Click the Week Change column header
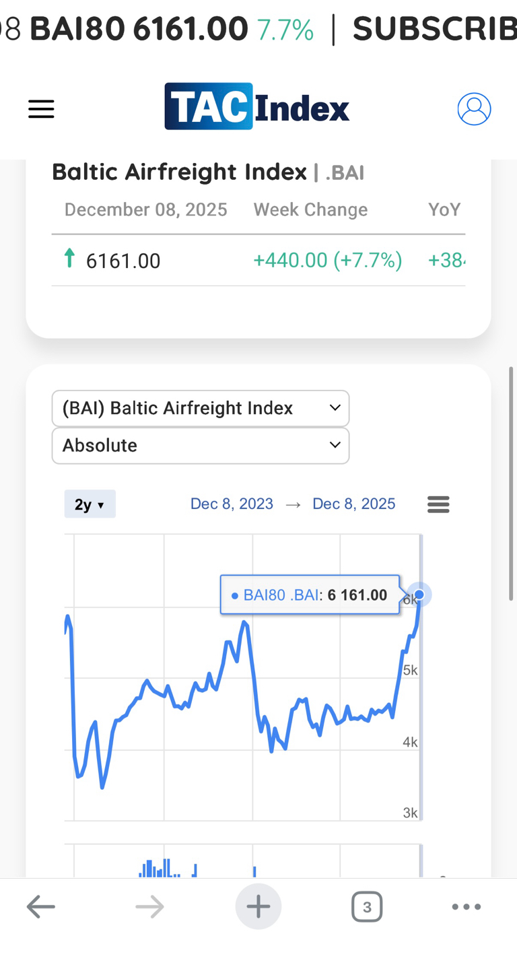 [x=310, y=210]
